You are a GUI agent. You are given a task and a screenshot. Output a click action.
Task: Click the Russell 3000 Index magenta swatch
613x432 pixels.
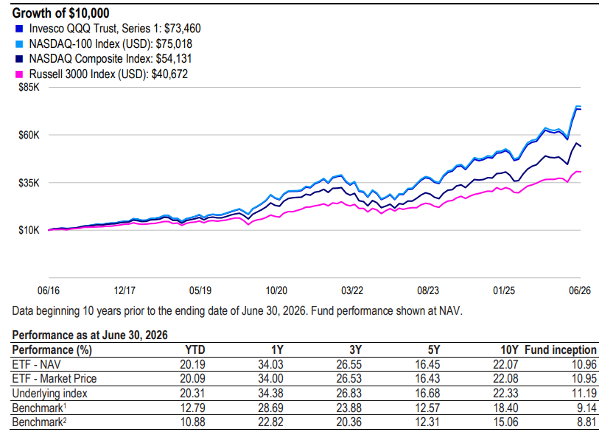18,74
